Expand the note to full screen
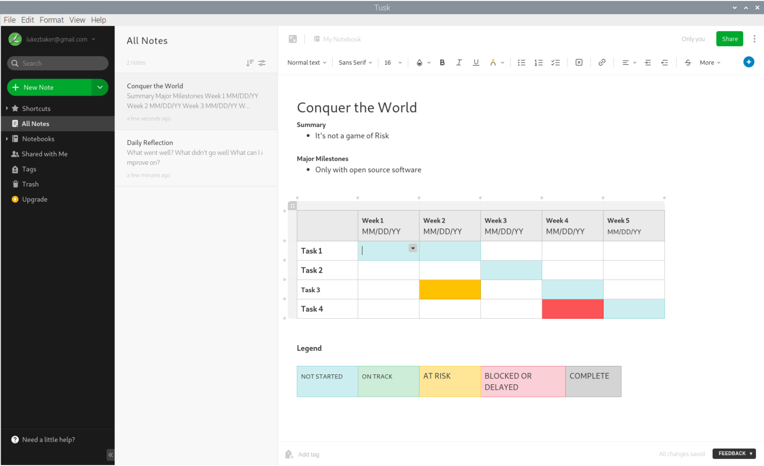This screenshot has height=466, width=764. (293, 39)
